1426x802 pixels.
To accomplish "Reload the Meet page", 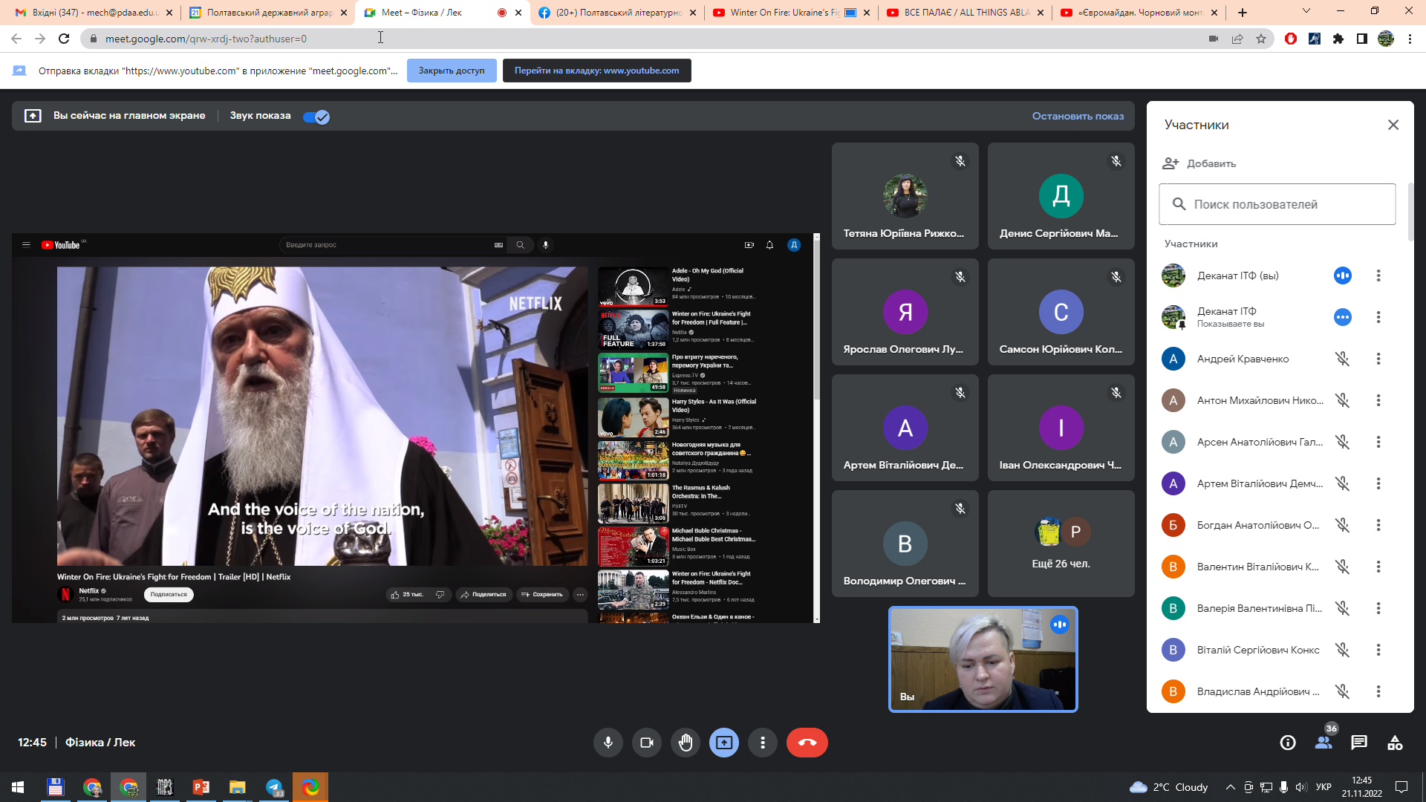I will [64, 39].
